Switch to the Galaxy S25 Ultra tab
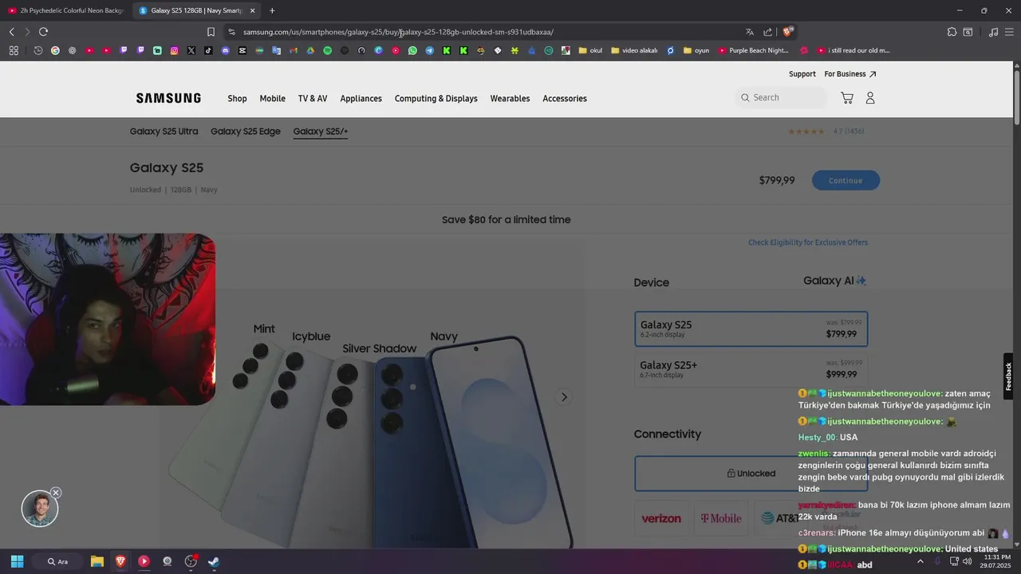The image size is (1021, 574). pyautogui.click(x=164, y=132)
